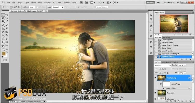
Task: Select the Pen tool
Action: point(3,39)
